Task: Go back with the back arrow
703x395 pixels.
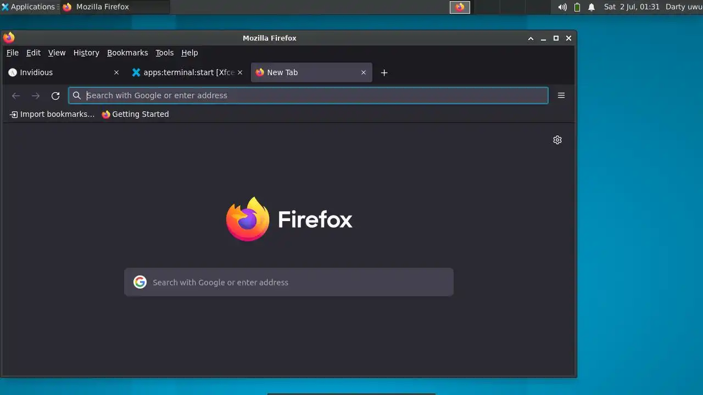Action: (16, 95)
